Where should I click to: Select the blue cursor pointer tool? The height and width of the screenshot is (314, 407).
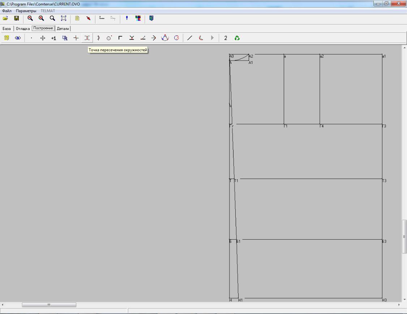65,38
